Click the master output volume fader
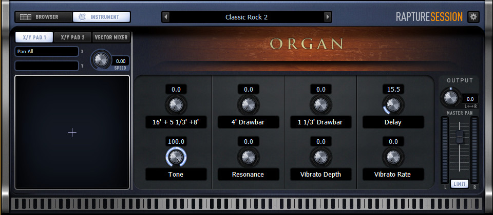Image resolution: width=493 pixels, height=215 pixels. click(x=459, y=137)
